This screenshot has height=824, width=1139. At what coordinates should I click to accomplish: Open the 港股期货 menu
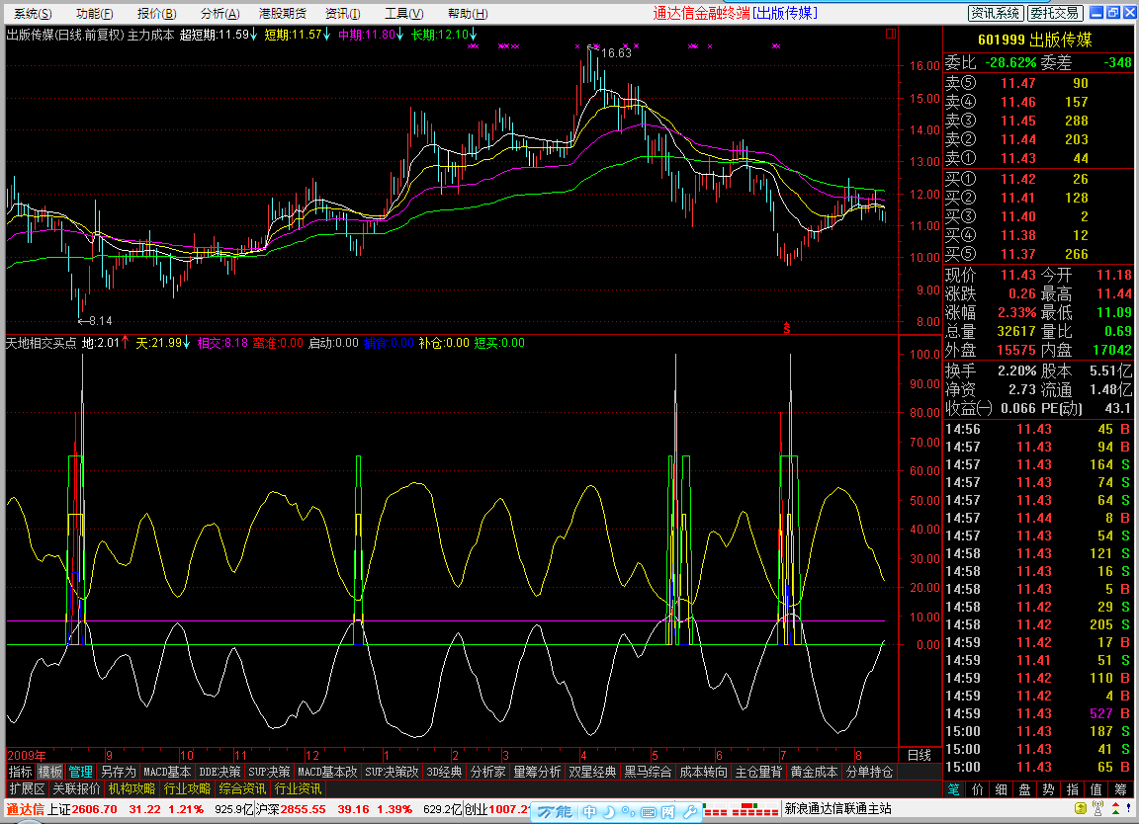tap(283, 13)
